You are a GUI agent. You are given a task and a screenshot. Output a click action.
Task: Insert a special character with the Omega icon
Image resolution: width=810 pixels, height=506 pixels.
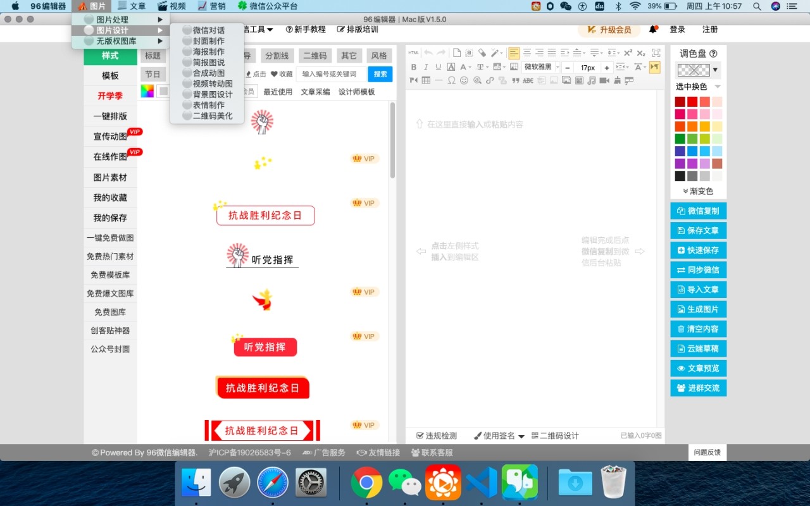pos(451,80)
